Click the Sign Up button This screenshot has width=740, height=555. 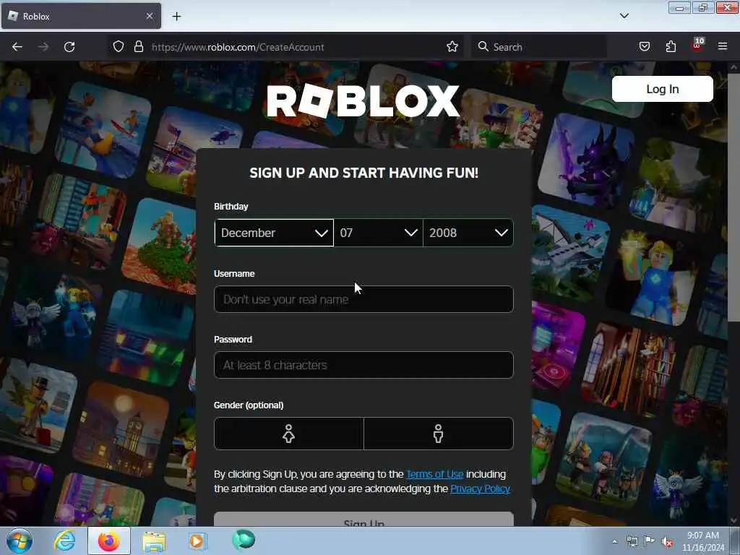(x=363, y=520)
